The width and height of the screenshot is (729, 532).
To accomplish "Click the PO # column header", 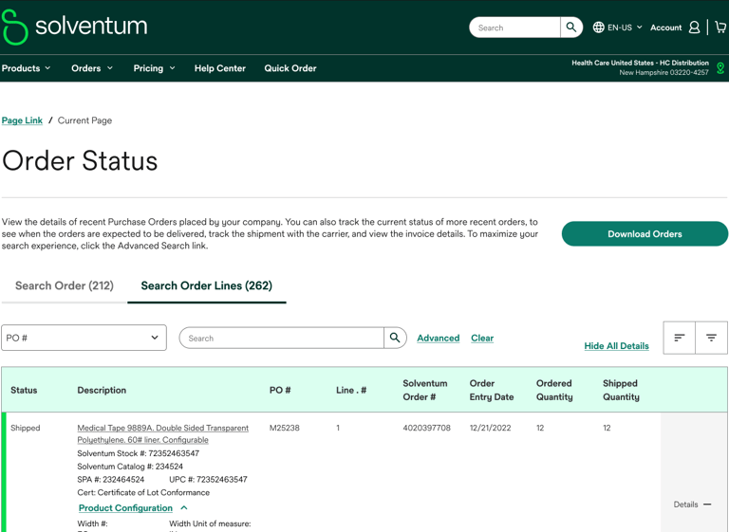I will point(280,391).
